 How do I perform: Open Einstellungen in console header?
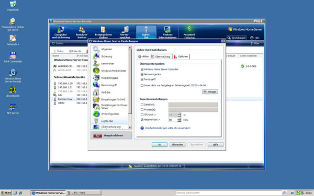pyautogui.click(x=237, y=38)
